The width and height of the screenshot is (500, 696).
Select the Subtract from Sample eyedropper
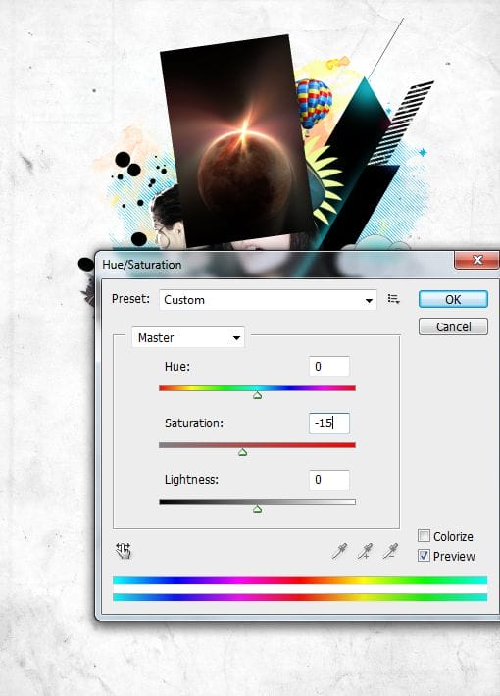coord(390,551)
